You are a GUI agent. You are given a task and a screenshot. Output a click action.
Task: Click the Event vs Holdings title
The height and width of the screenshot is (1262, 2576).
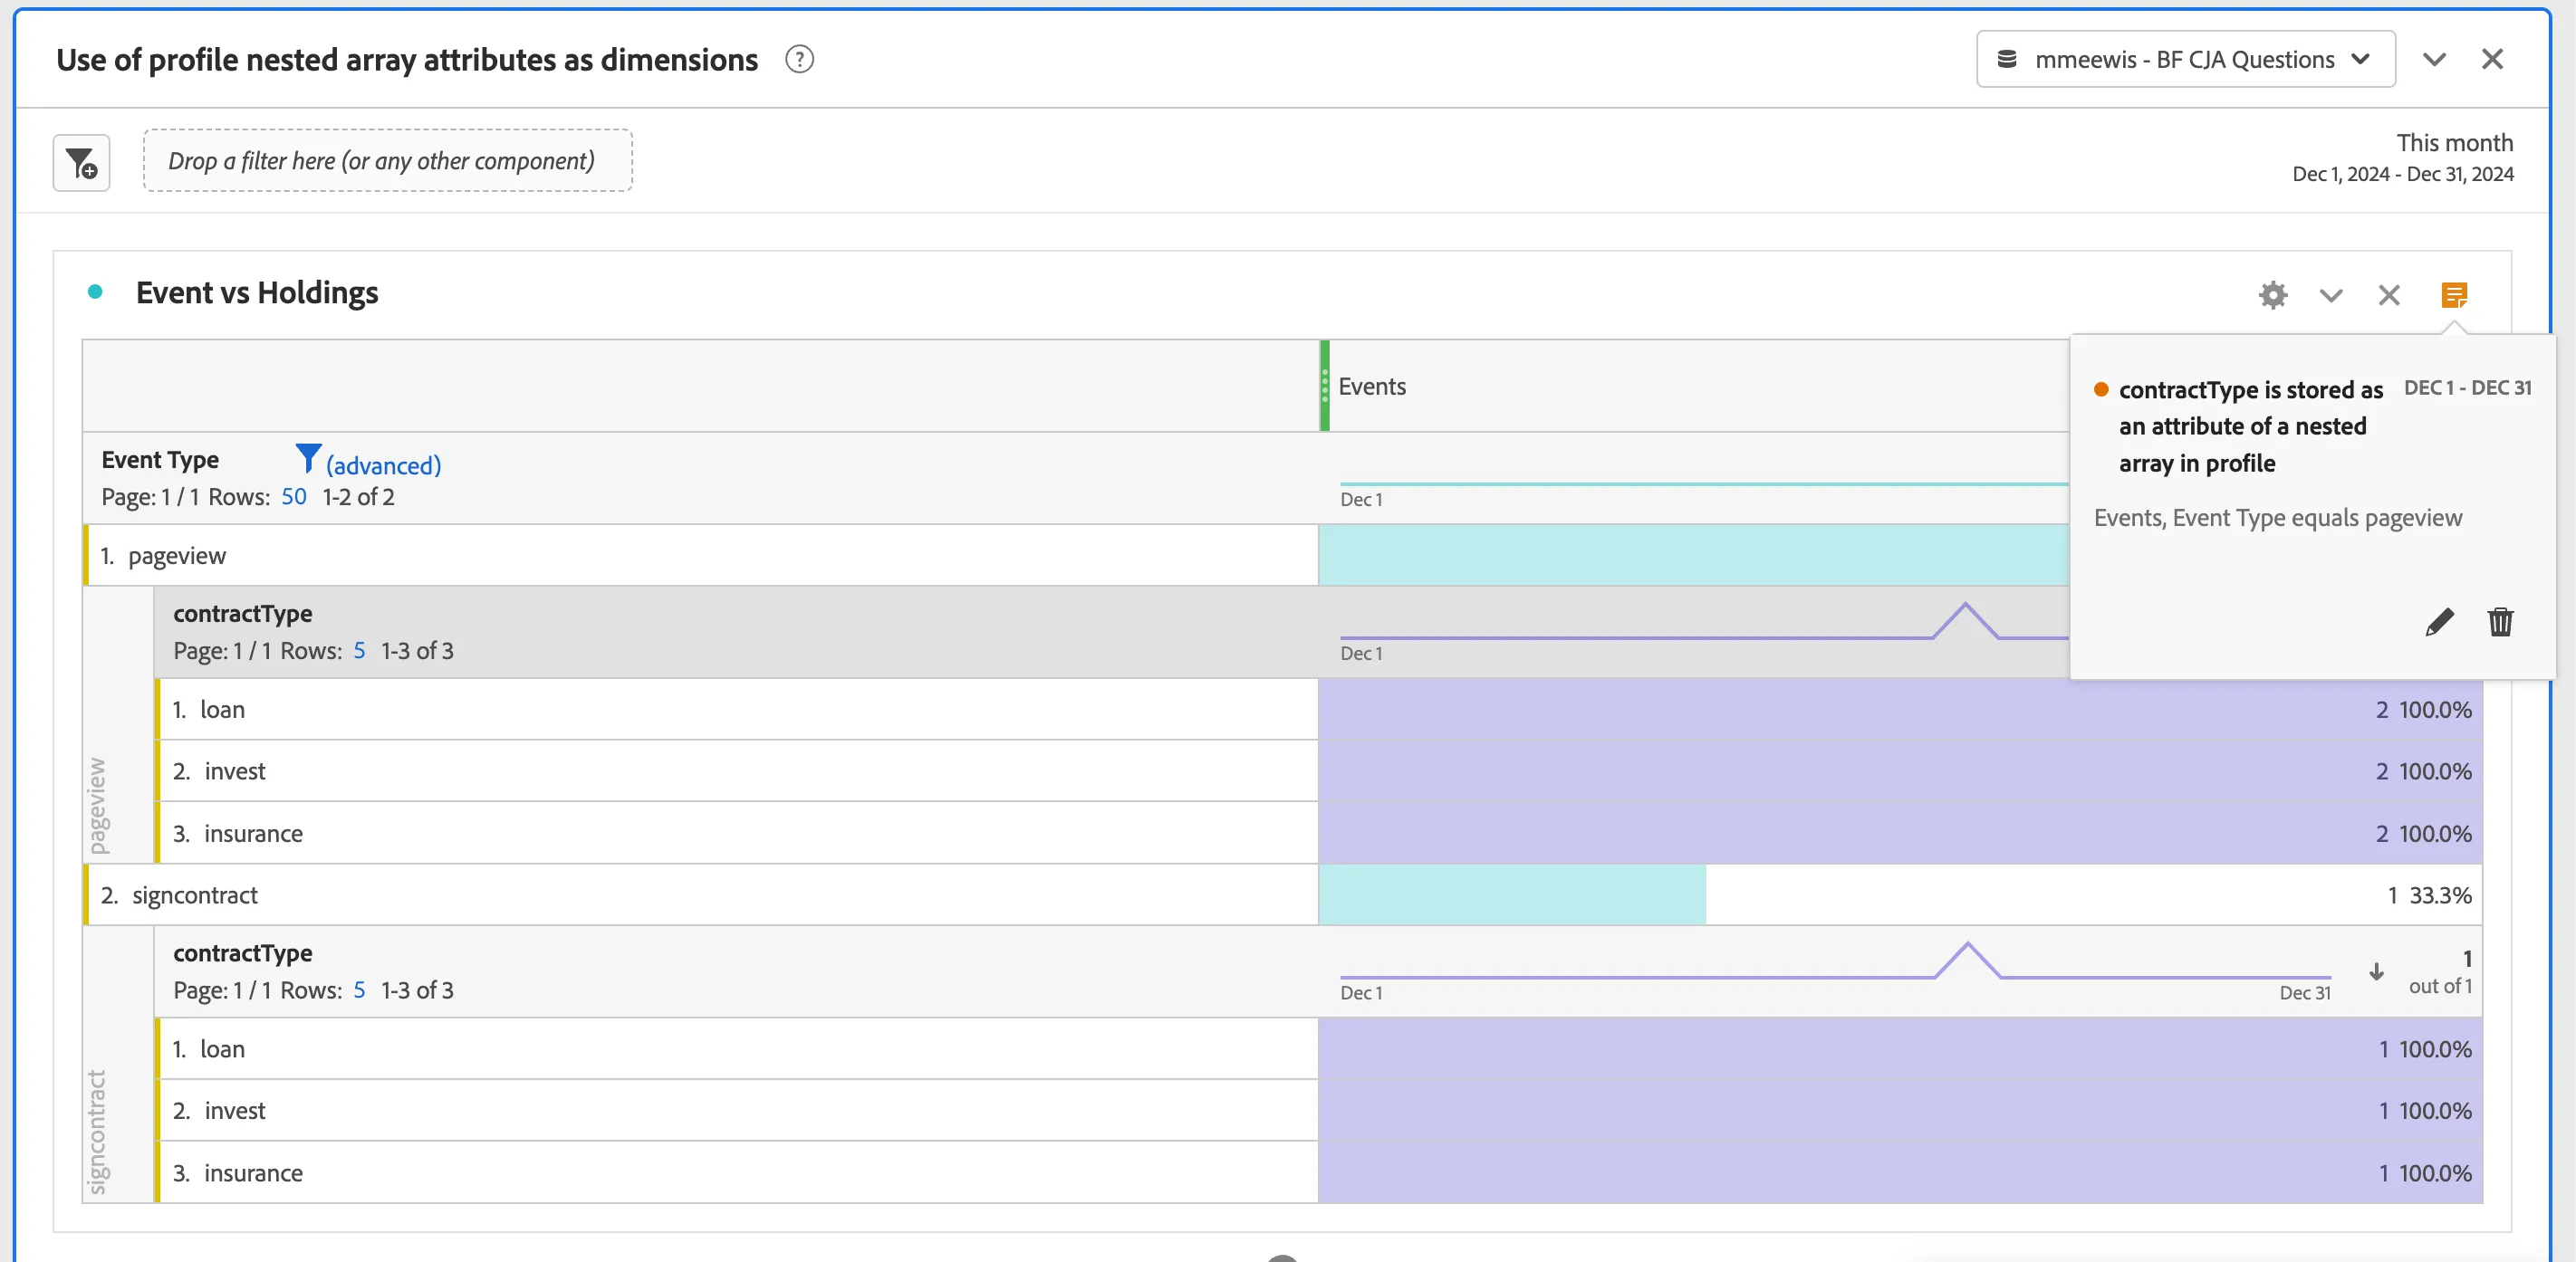click(257, 292)
